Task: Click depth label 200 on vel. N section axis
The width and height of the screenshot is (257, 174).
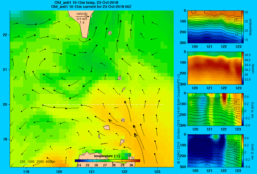Action: click(183, 115)
